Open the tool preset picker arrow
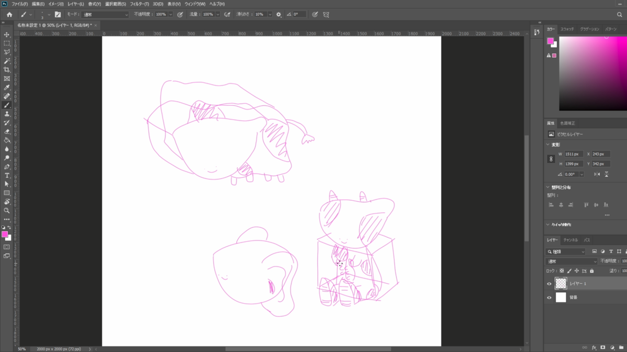 point(30,15)
